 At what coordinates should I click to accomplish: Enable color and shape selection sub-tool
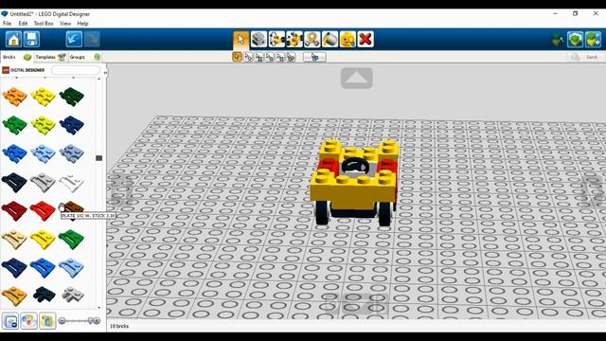pos(291,57)
